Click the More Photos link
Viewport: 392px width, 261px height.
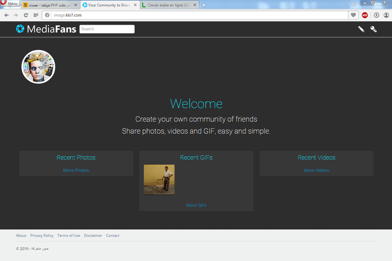point(76,170)
